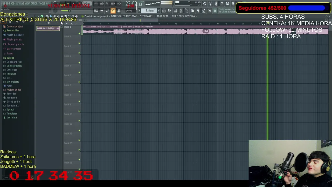Open the plugin picker plug icon
The image size is (332, 187).
198,11
